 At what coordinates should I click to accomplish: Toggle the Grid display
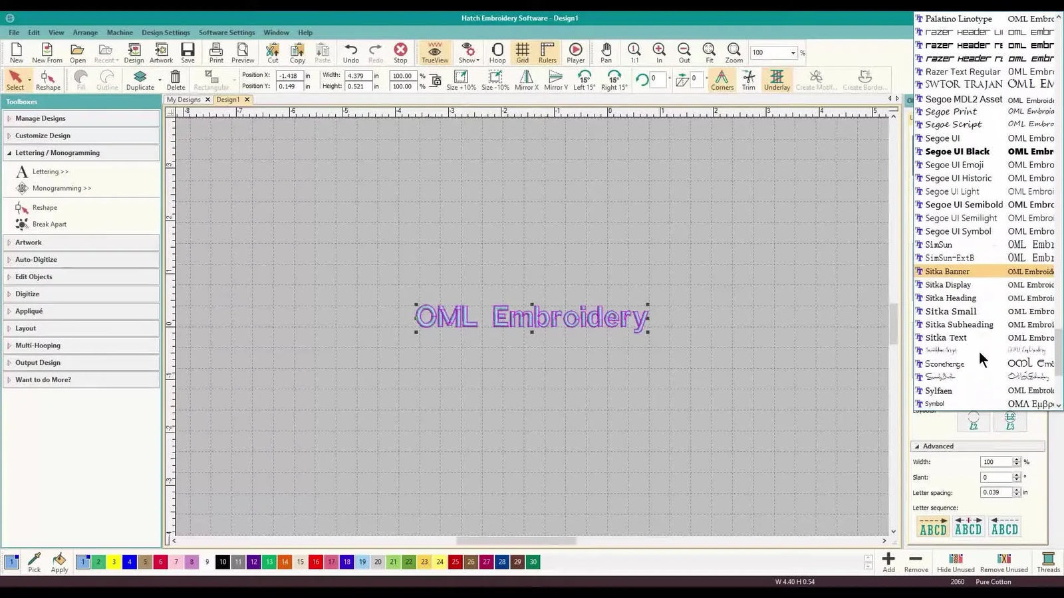523,53
